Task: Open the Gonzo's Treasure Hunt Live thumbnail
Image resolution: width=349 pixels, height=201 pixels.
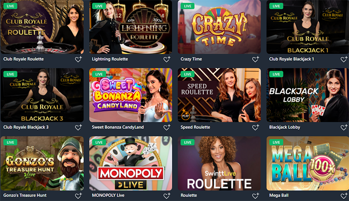Action: 42,163
